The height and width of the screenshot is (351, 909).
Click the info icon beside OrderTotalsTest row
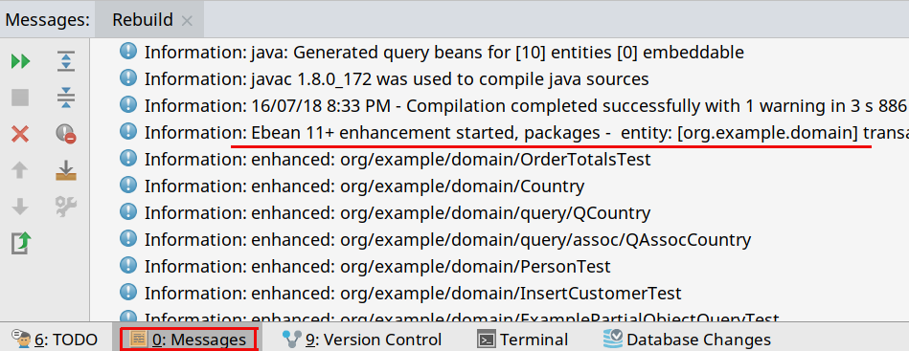tap(127, 158)
